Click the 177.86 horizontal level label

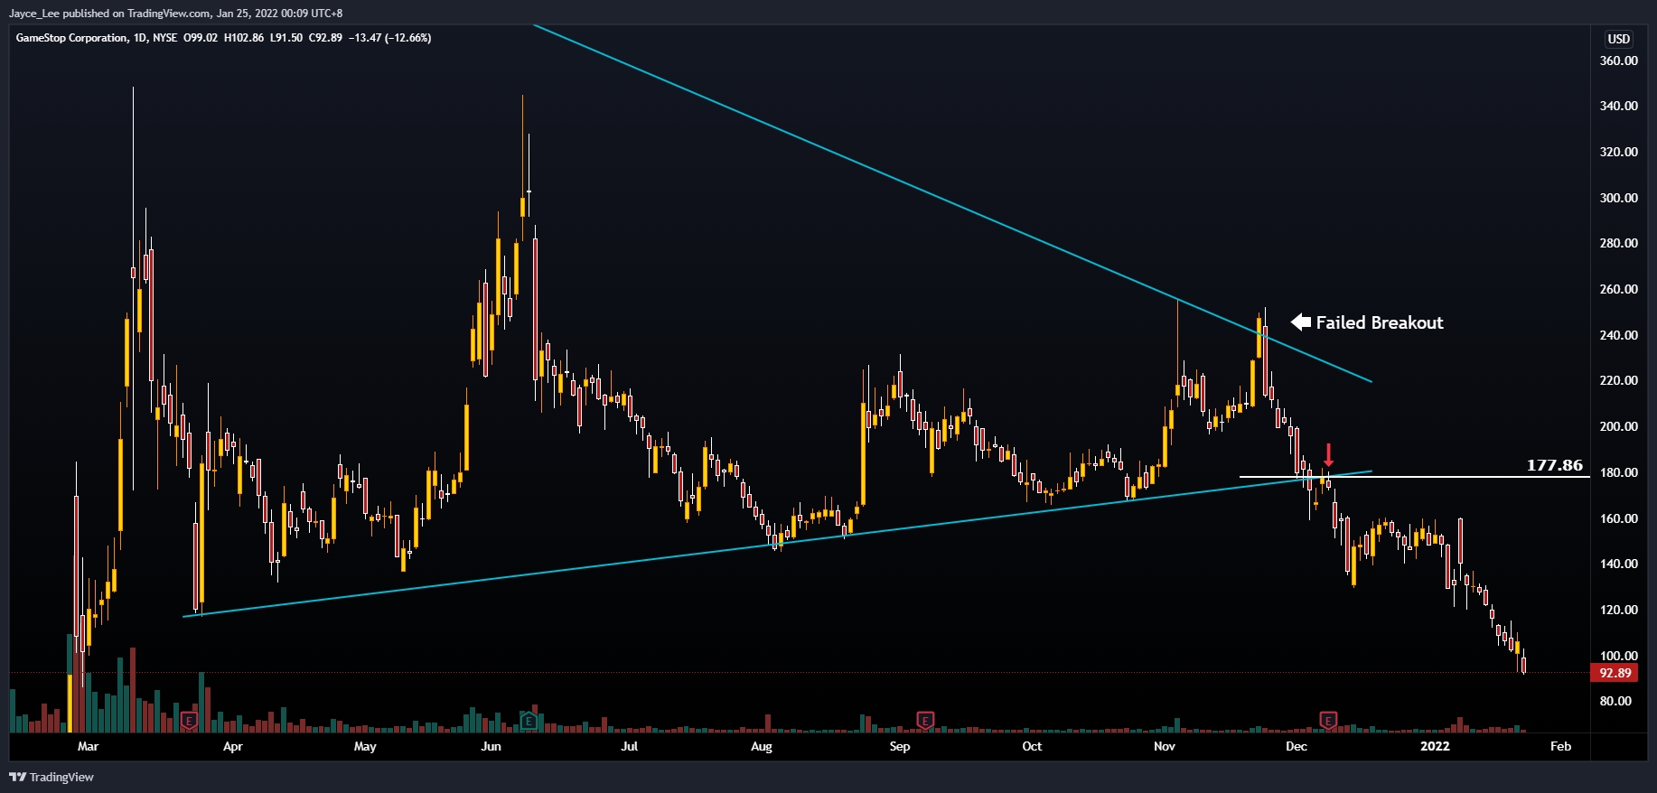(1554, 465)
